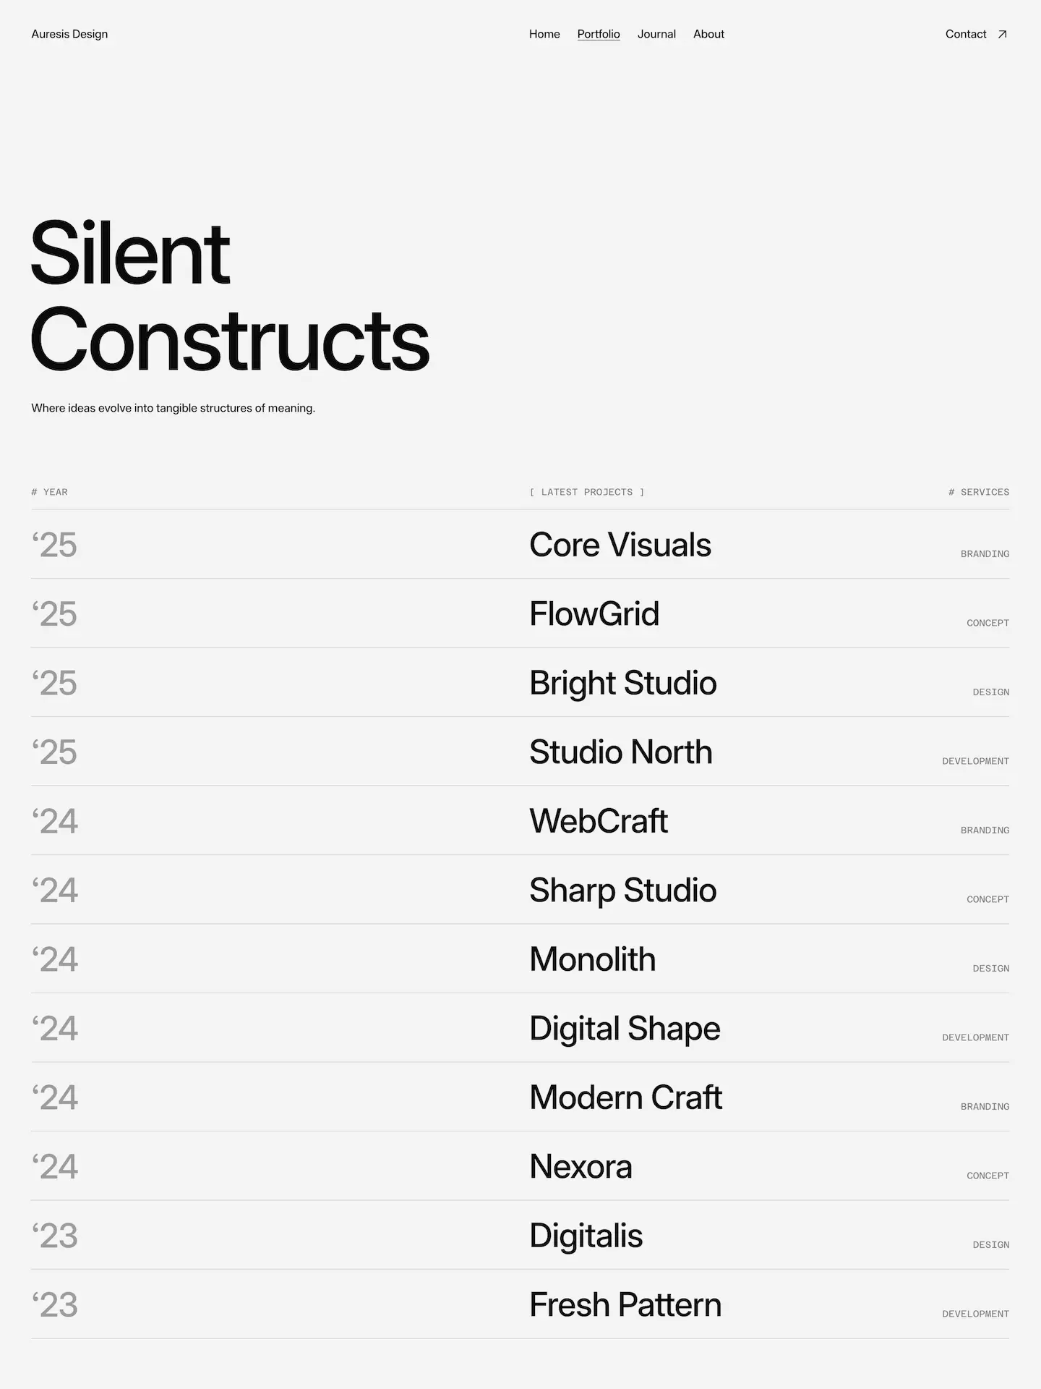This screenshot has width=1041, height=1389.
Task: Click the Contact arrow icon
Action: (x=1002, y=34)
